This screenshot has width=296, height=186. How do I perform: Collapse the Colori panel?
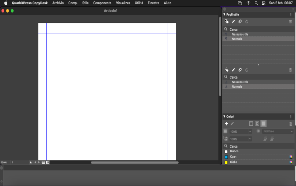click(x=225, y=116)
